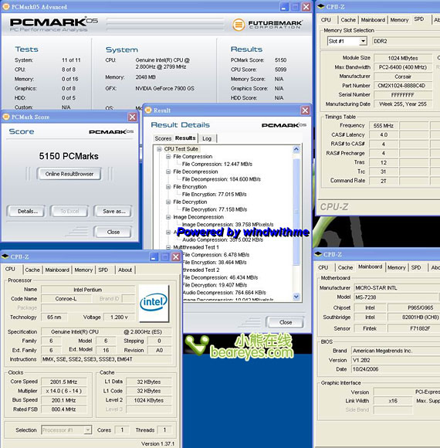Click the Futuremark Corporation logo
The image size is (440, 448).
[x=267, y=25]
